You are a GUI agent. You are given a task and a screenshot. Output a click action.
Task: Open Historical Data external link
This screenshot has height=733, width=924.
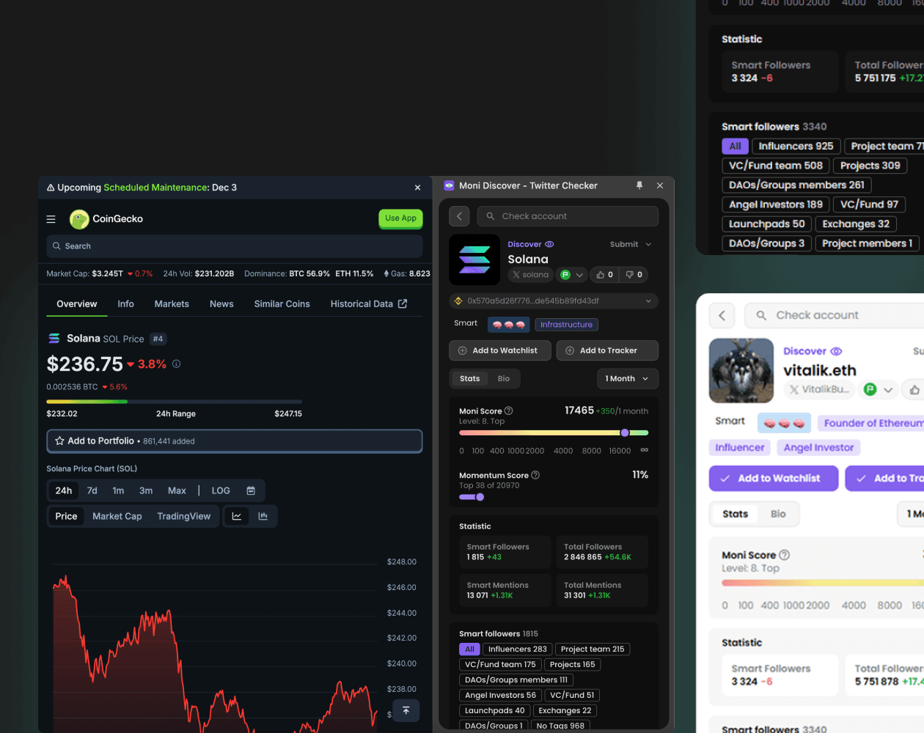(369, 304)
